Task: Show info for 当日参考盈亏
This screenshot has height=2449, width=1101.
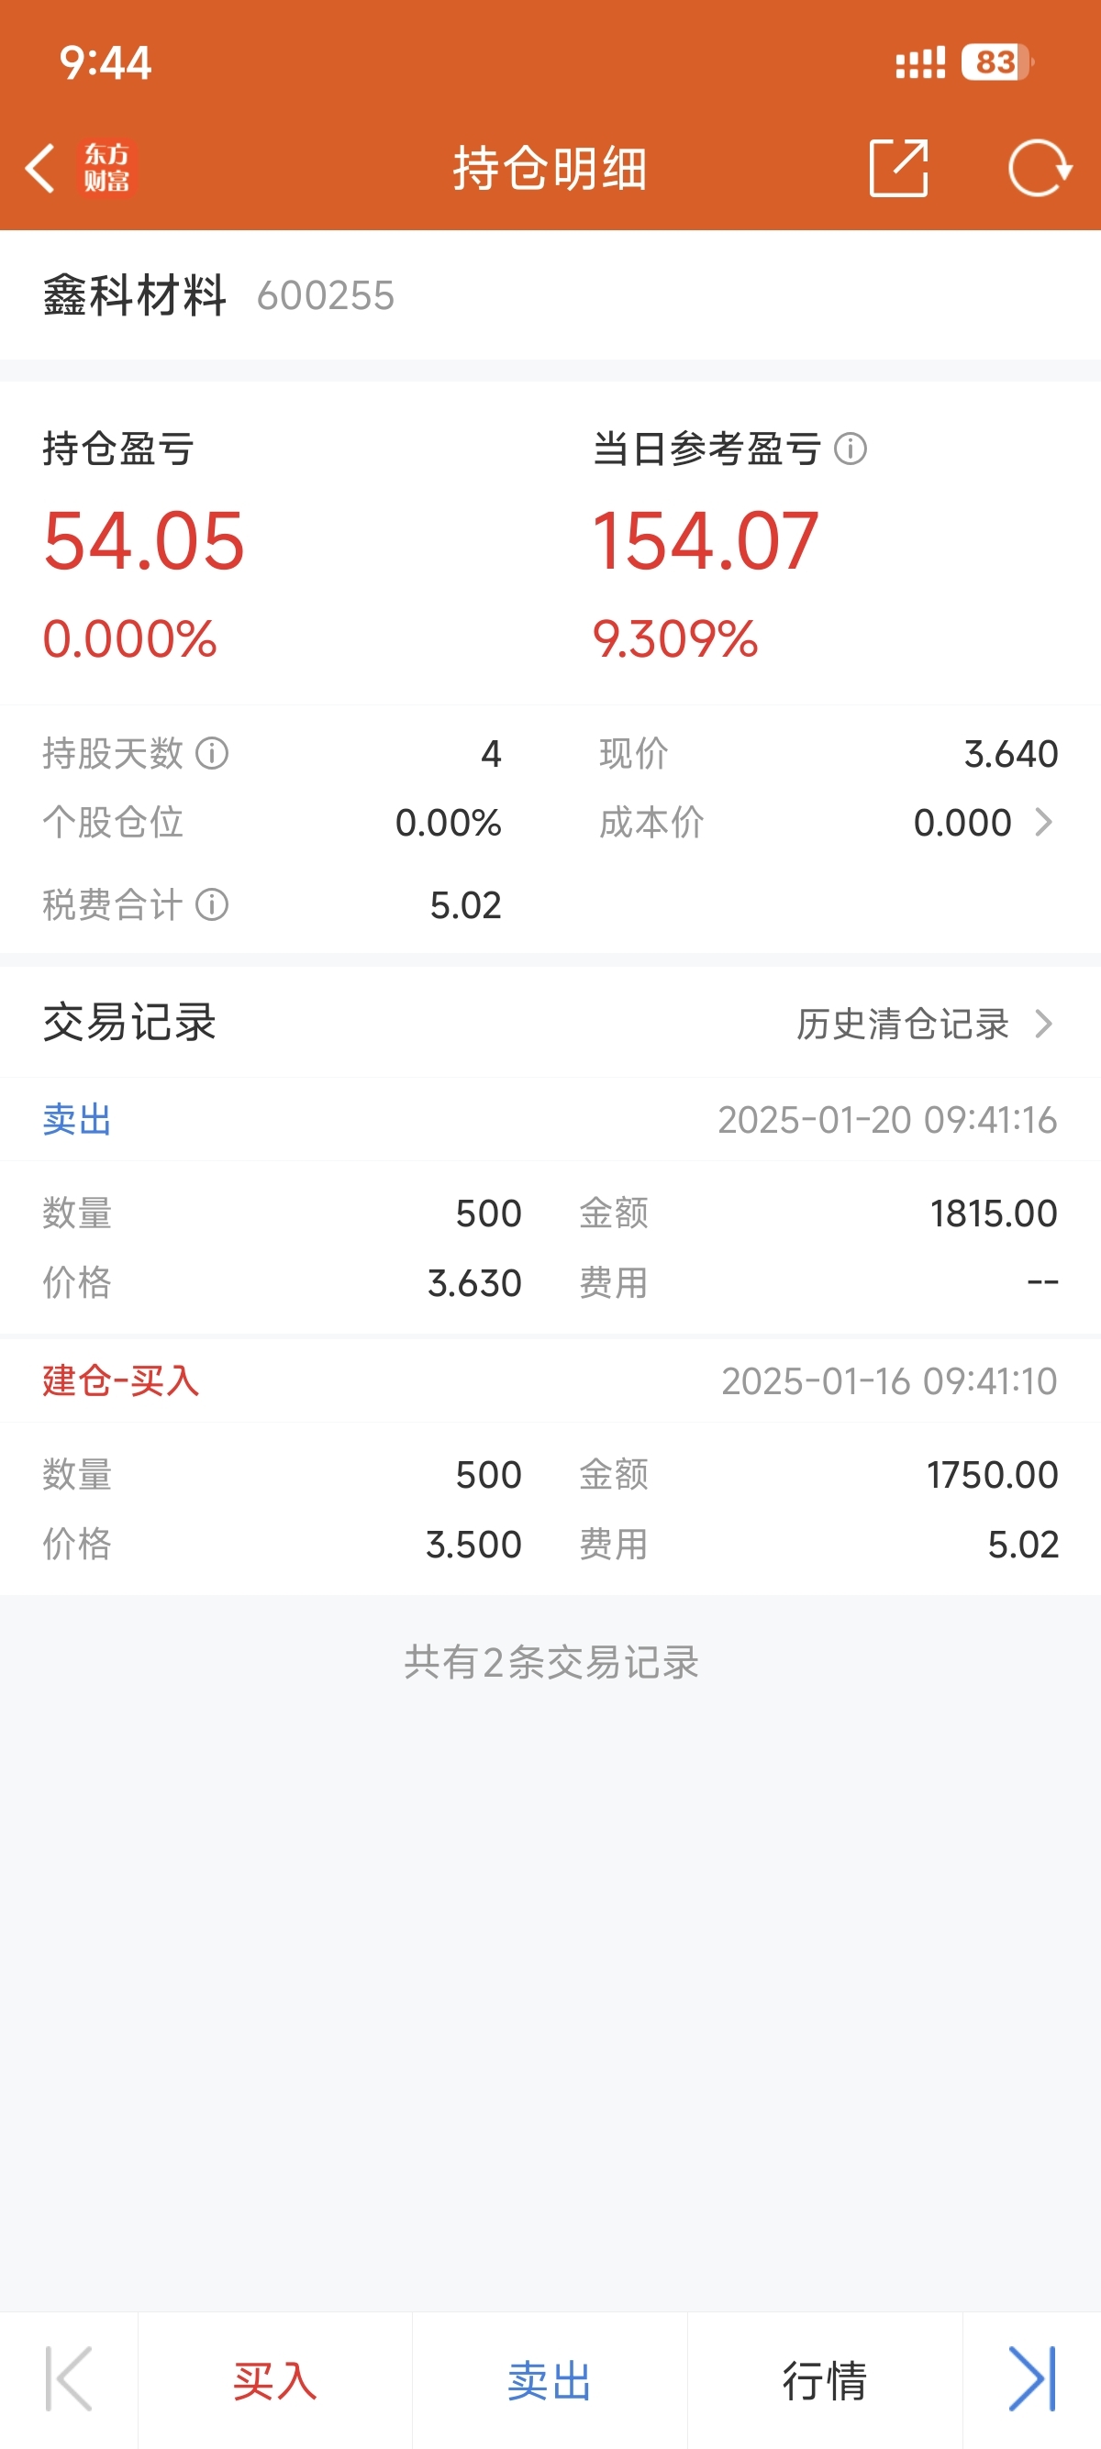Action: [850, 449]
